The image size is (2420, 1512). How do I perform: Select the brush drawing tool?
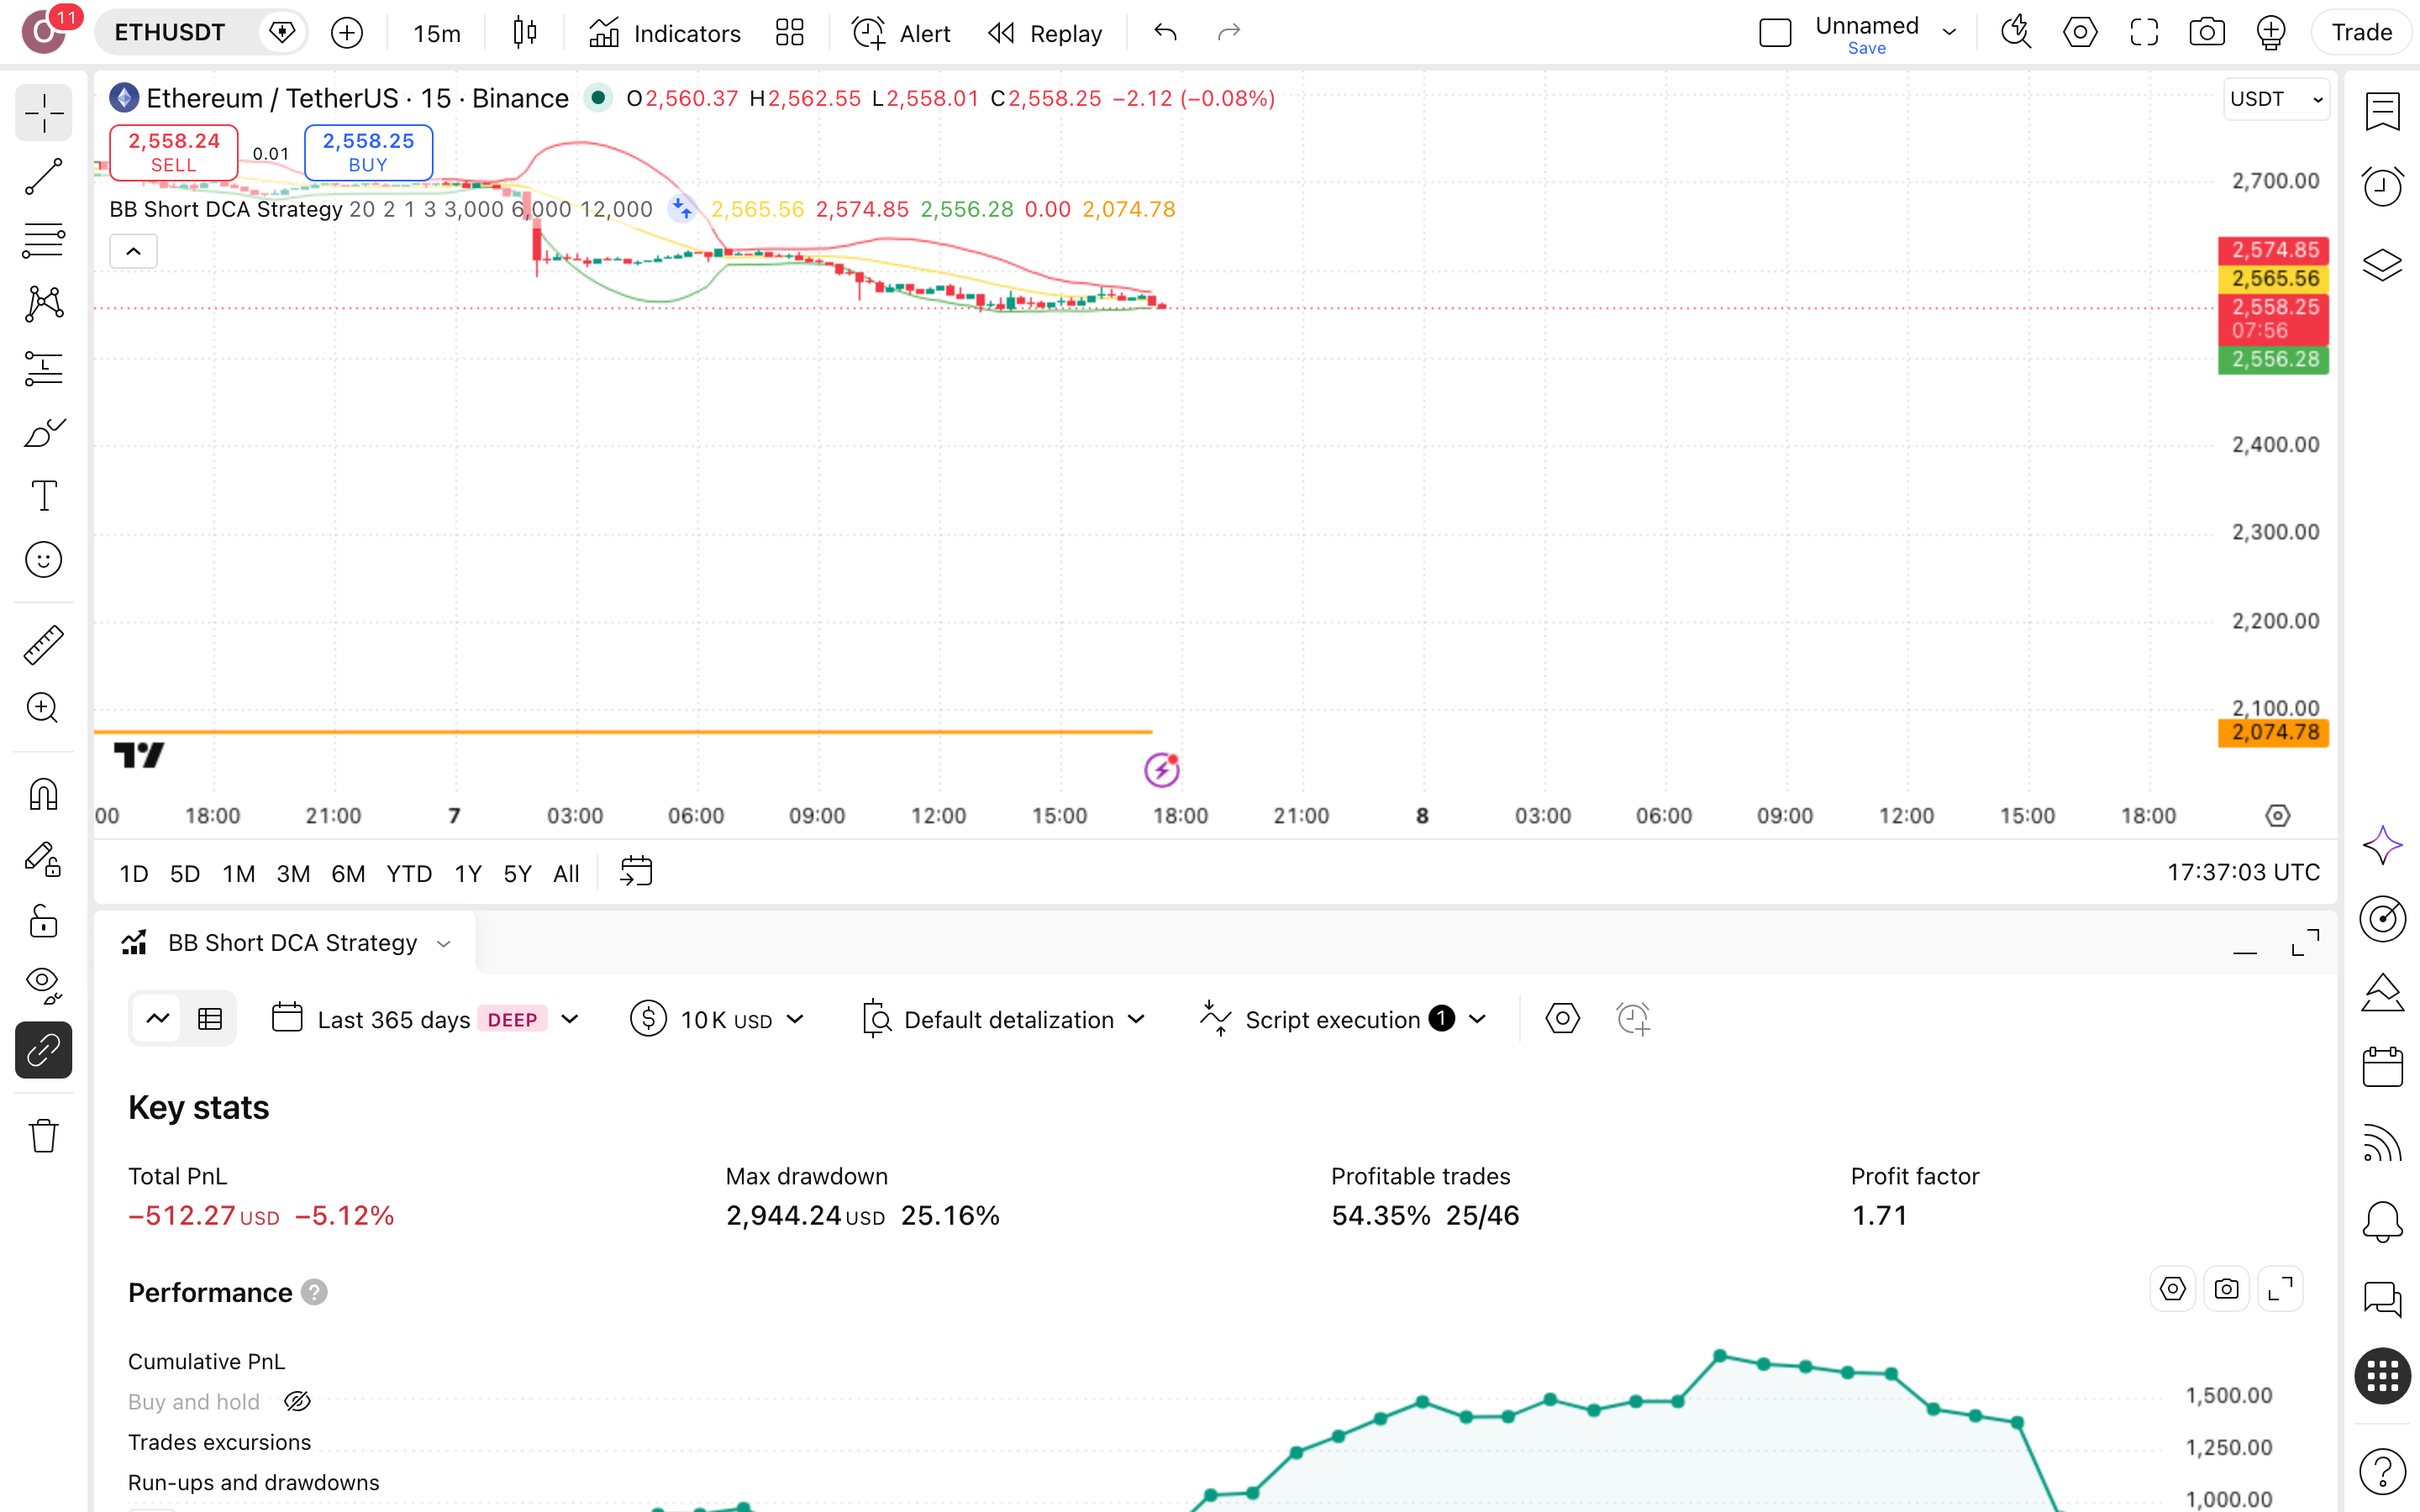[43, 433]
